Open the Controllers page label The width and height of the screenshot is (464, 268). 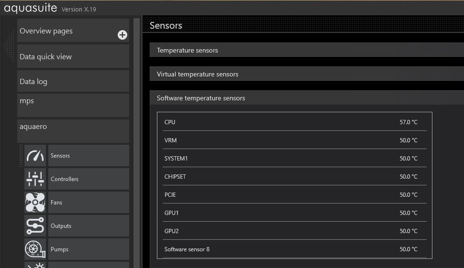tap(88, 179)
